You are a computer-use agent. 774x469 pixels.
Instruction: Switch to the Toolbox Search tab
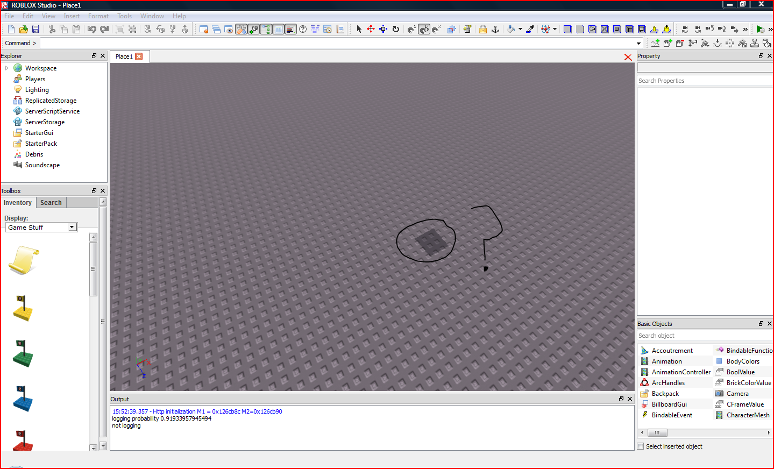coord(51,203)
